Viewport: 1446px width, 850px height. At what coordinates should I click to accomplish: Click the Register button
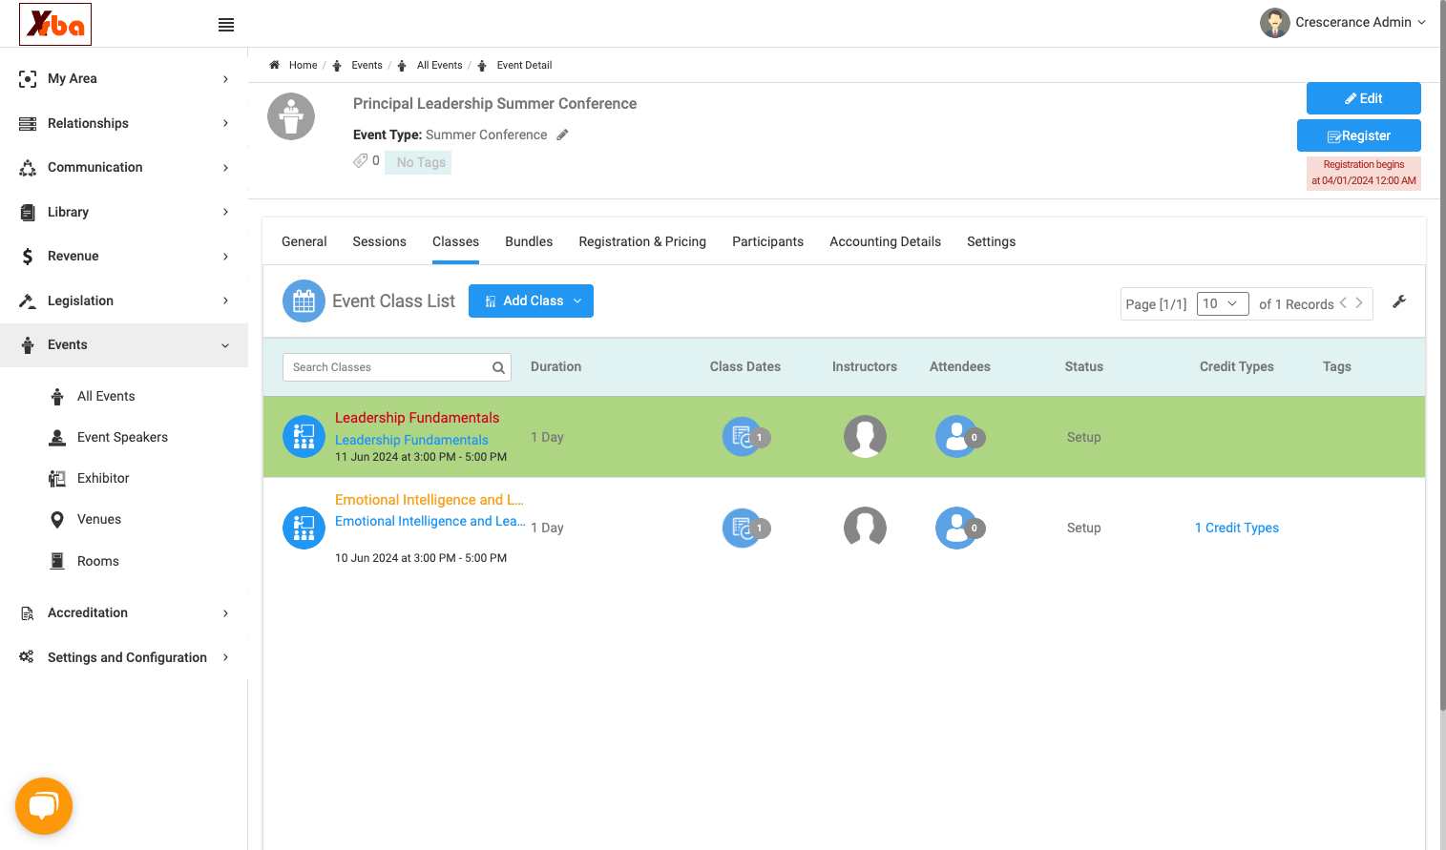(x=1358, y=135)
